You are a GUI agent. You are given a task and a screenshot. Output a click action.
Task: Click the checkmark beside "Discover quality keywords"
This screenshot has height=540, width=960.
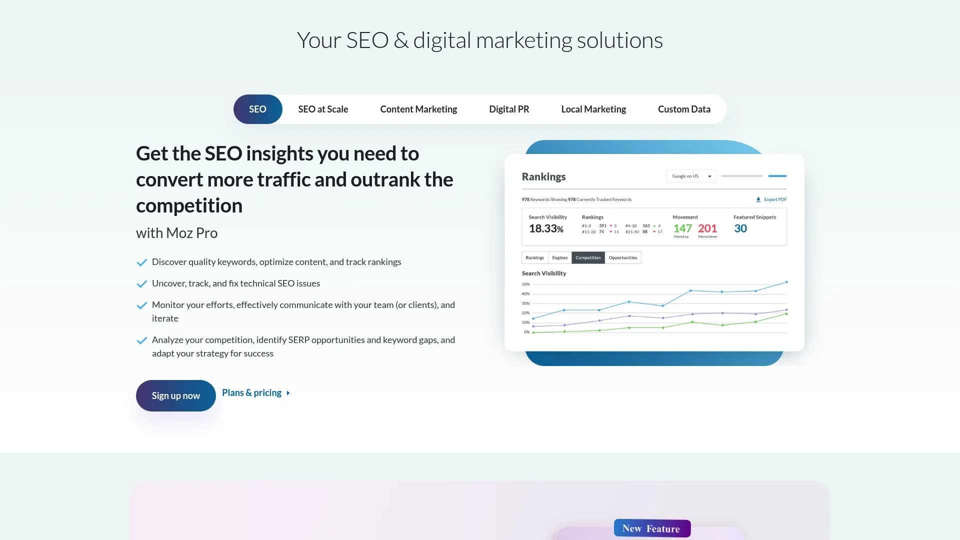point(141,262)
